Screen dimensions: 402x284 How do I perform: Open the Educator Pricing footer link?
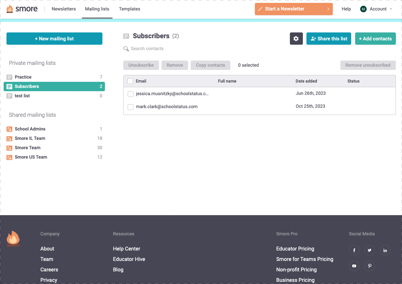[x=295, y=249]
